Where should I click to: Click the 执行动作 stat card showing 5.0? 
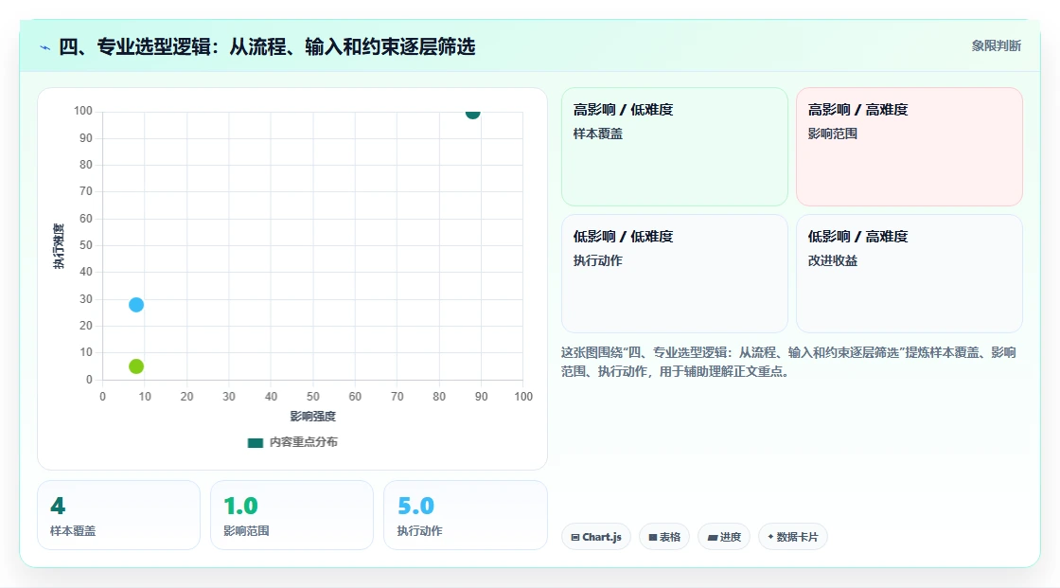point(465,515)
